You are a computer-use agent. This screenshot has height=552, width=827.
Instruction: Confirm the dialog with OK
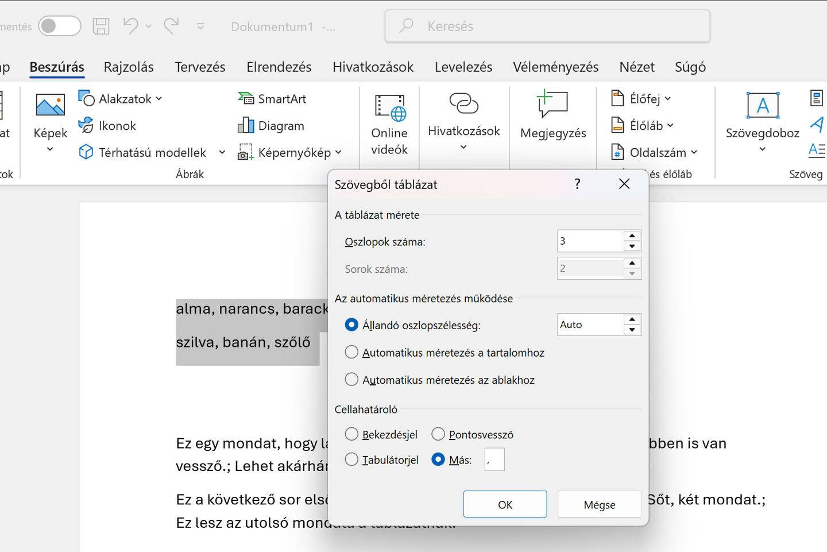pos(505,504)
